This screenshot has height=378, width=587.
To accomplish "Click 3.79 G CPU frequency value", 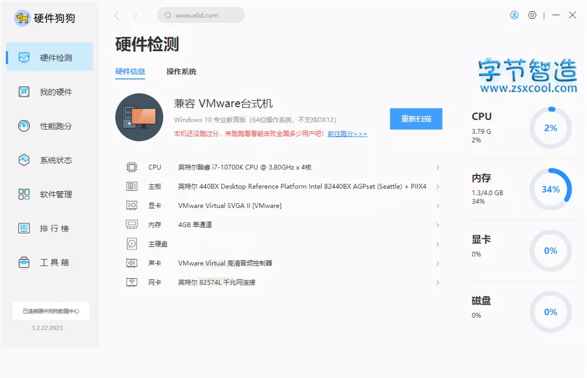I will [481, 131].
